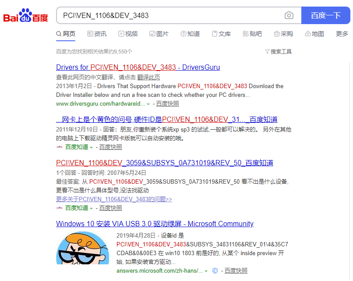Open PCI\VEN_1106&DEV_3059&SUBSYS result title

[165, 163]
